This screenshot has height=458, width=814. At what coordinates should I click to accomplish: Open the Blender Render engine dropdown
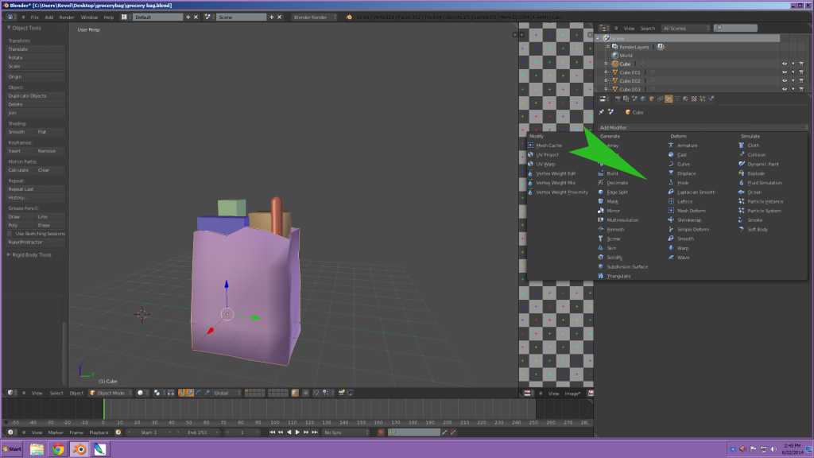point(315,17)
